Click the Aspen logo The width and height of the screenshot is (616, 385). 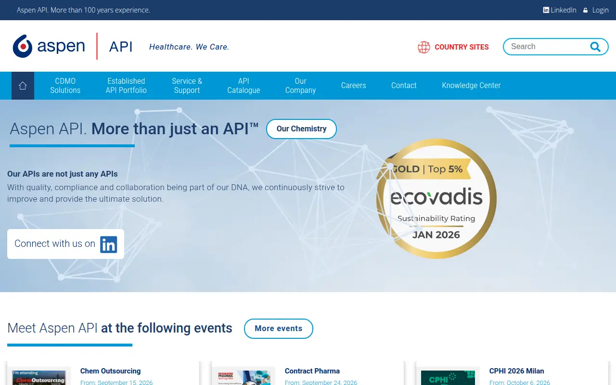pos(49,46)
